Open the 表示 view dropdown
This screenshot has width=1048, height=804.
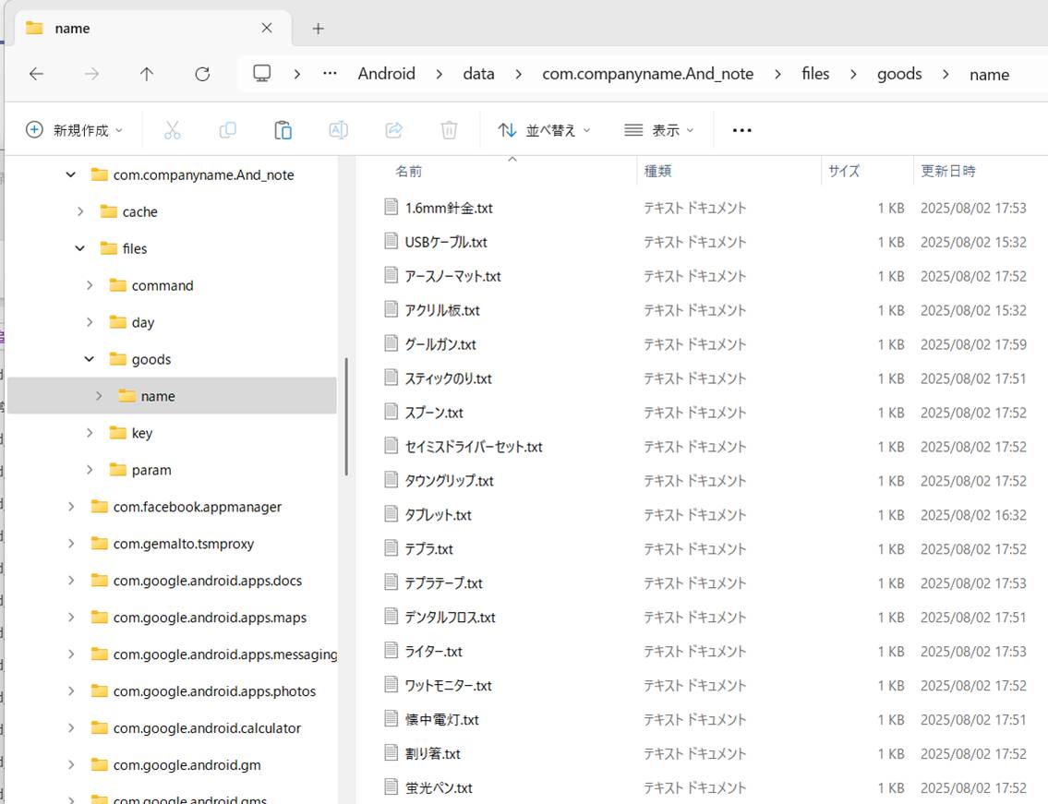point(658,130)
